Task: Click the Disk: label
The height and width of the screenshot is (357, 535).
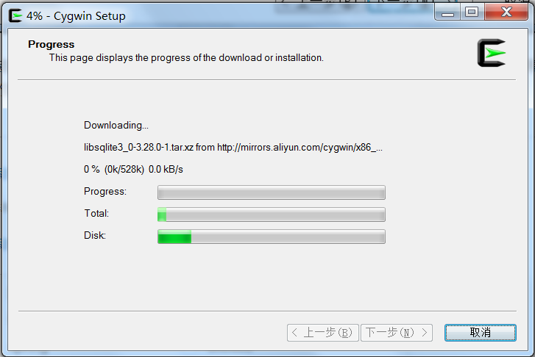Action: point(95,235)
